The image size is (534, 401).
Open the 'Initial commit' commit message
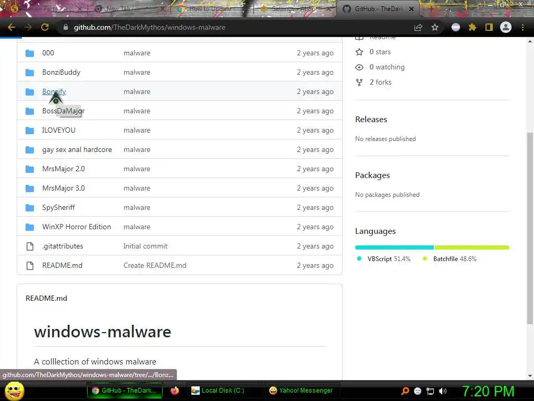pos(145,246)
